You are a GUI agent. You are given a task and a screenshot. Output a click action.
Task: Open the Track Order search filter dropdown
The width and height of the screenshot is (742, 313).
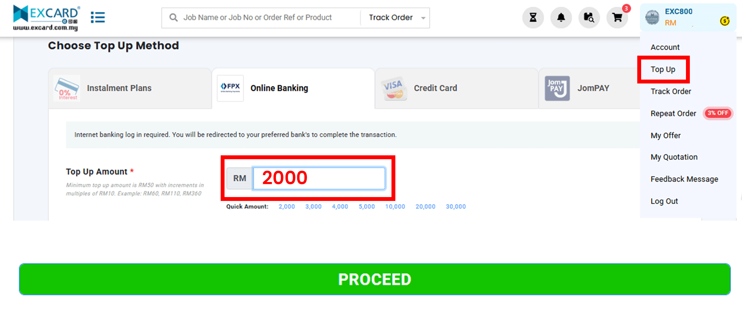click(394, 17)
